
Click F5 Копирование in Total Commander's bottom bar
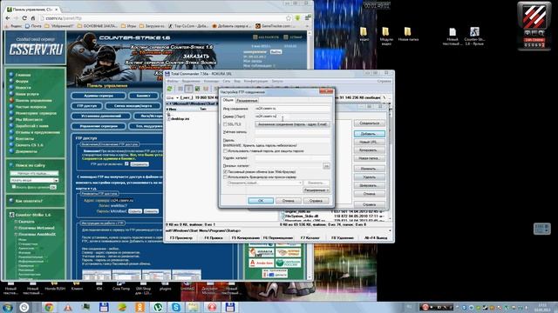click(245, 237)
